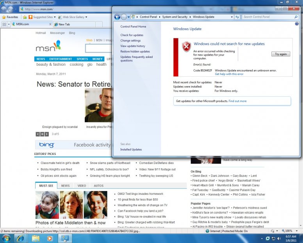The width and height of the screenshot is (303, 243).
Task: Show previous slide in MSN news slideshow
Action: pyautogui.click(x=38, y=134)
